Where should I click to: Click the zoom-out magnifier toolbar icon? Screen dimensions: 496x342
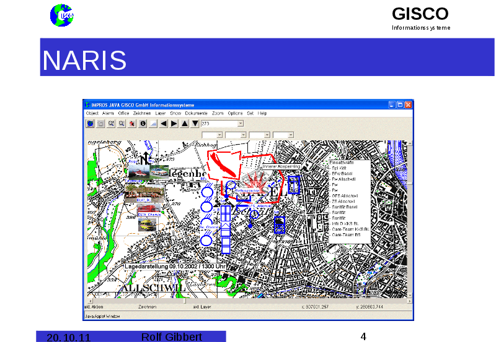(x=122, y=124)
